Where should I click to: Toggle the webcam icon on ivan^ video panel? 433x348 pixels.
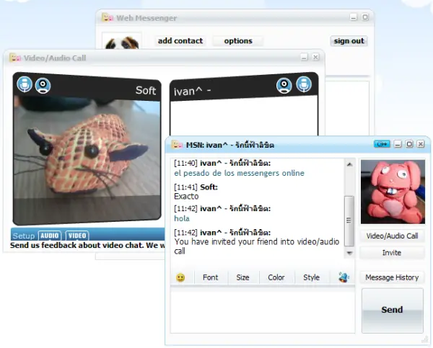coord(284,86)
